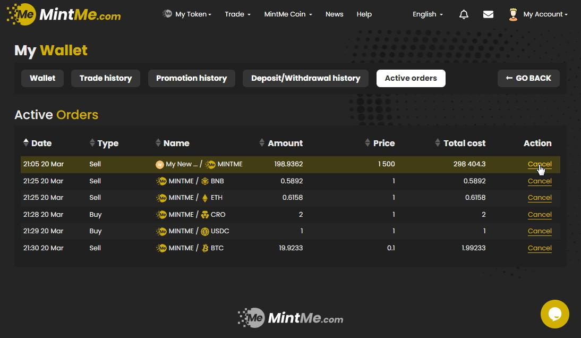The height and width of the screenshot is (338, 581).
Task: Open the chat support bubble
Action: pyautogui.click(x=554, y=314)
